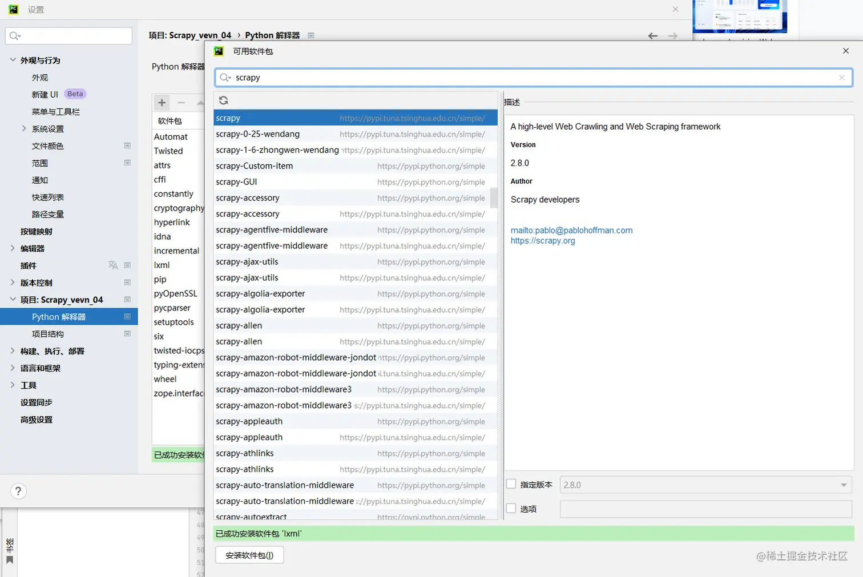Click the remove package minus button
The width and height of the screenshot is (863, 577).
pyautogui.click(x=182, y=103)
